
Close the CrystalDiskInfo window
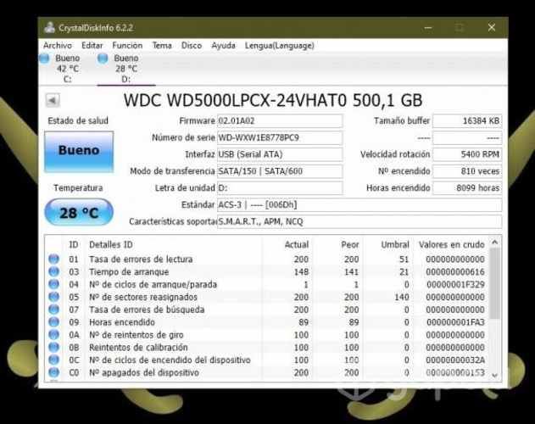pyautogui.click(x=492, y=28)
